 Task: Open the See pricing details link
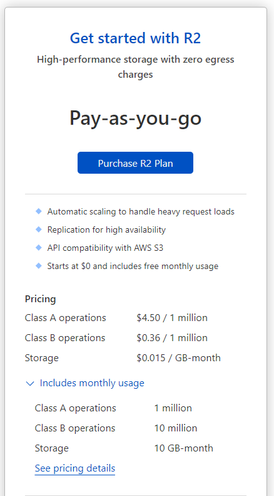click(x=75, y=468)
